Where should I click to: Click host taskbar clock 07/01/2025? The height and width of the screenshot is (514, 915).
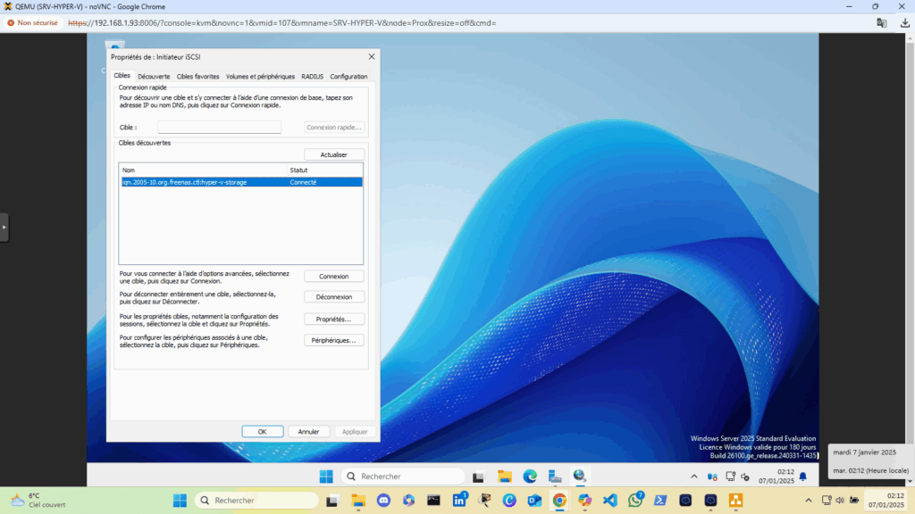886,500
